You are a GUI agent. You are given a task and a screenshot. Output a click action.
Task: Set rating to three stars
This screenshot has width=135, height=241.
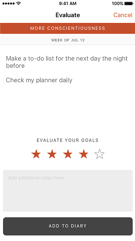[x=68, y=154]
